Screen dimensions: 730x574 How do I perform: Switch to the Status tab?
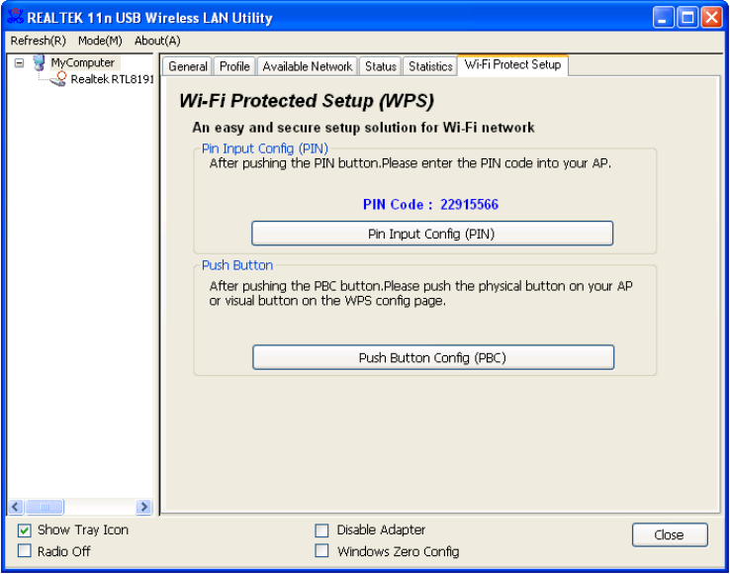click(381, 66)
